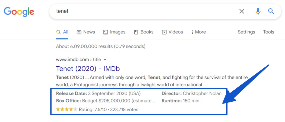Open the Tools button
Viewport: 285px width, 122px height.
[x=269, y=32]
